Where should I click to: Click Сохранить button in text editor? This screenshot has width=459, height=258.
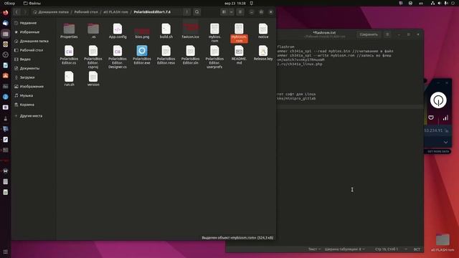pyautogui.click(x=369, y=34)
